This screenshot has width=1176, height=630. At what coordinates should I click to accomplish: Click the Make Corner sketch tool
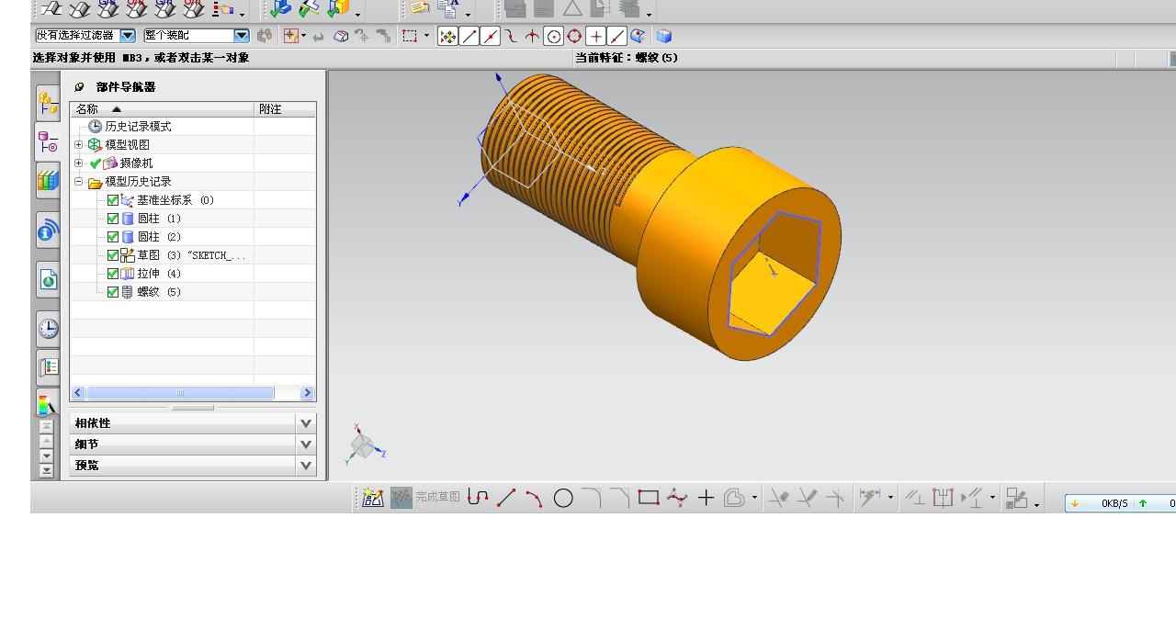835,498
